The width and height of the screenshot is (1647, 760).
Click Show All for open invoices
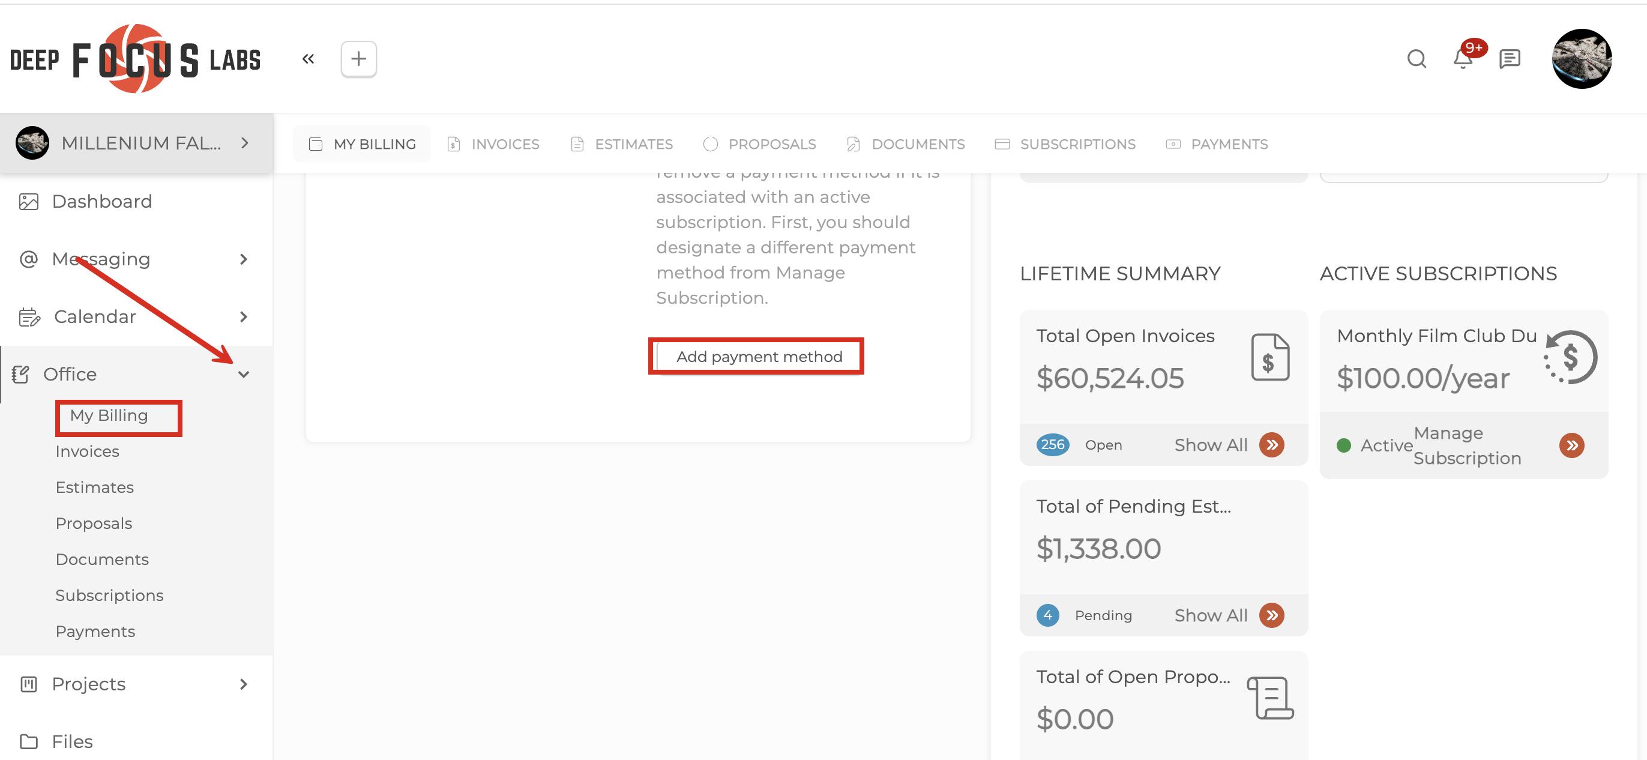click(x=1210, y=445)
